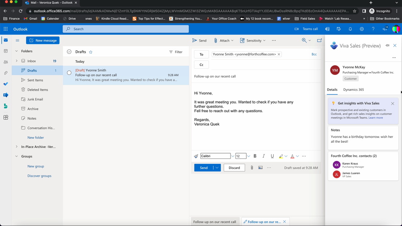Favorite the Drafts folder star
This screenshot has height=226, width=402.
(91, 52)
